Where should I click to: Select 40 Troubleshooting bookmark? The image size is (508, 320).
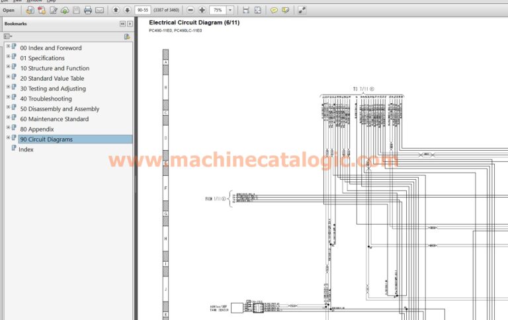46,99
